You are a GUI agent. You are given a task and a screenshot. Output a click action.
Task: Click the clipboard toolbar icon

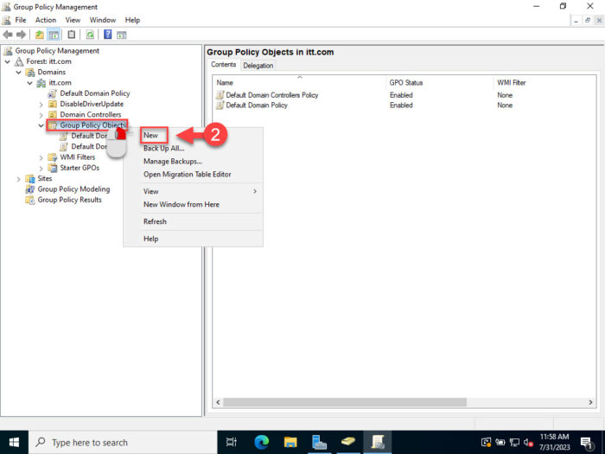72,35
